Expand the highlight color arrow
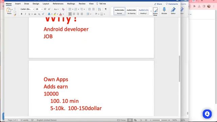Image resolution: width=217 pixels, height=122 pixels. tap(58, 14)
